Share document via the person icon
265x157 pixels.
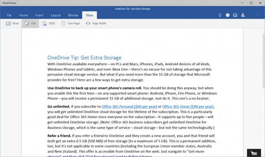(x=243, y=15)
